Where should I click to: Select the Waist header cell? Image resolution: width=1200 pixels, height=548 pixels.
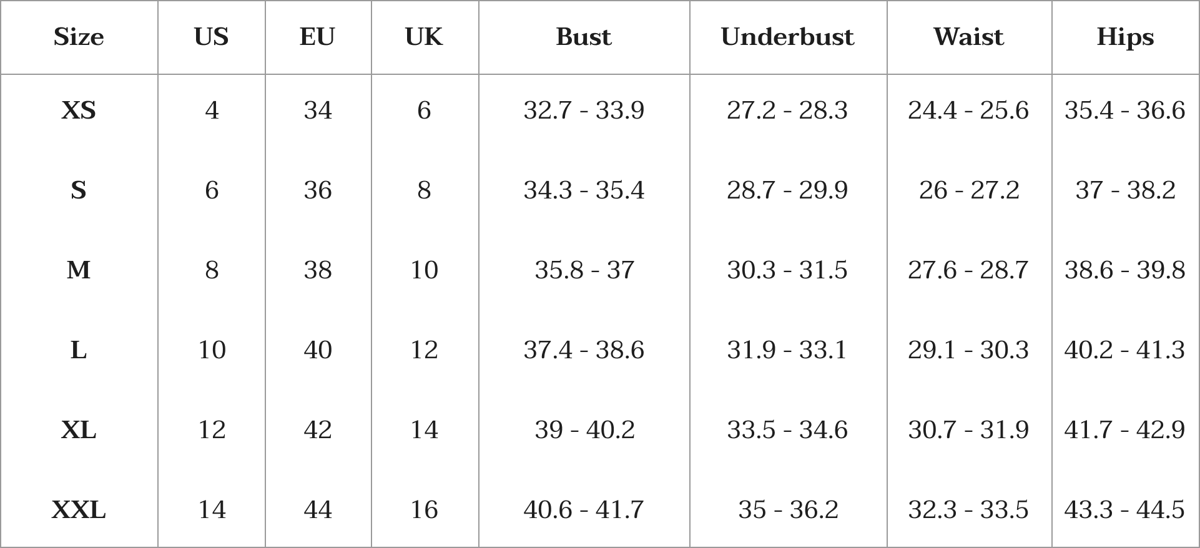[x=968, y=37]
